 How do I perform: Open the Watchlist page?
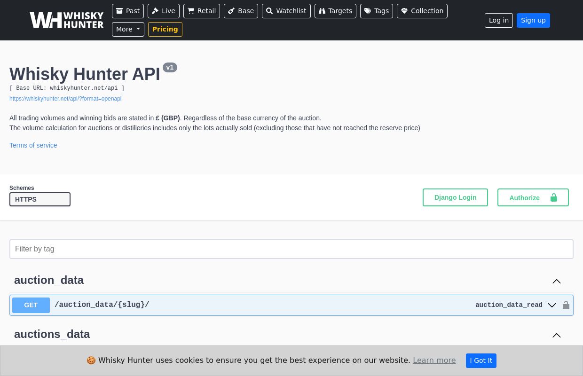point(286,11)
